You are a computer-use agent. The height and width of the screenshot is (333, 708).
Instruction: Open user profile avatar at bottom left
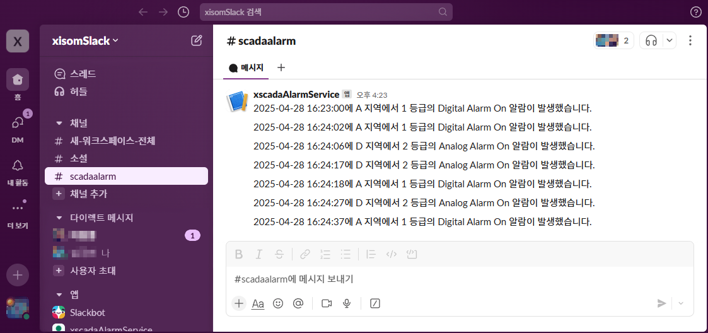(x=18, y=308)
